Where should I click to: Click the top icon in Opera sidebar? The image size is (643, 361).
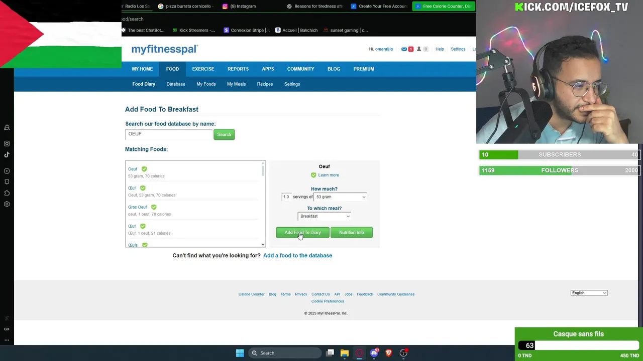(7, 127)
